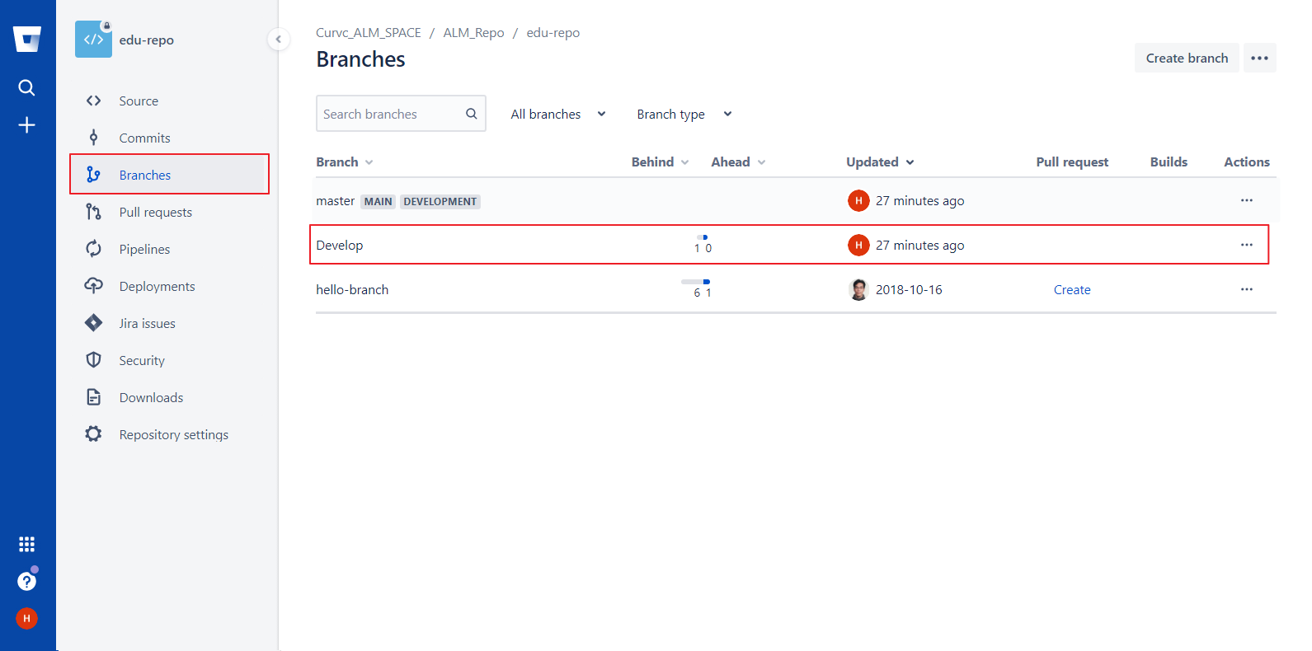Click the H avatar on the master row

pos(858,200)
